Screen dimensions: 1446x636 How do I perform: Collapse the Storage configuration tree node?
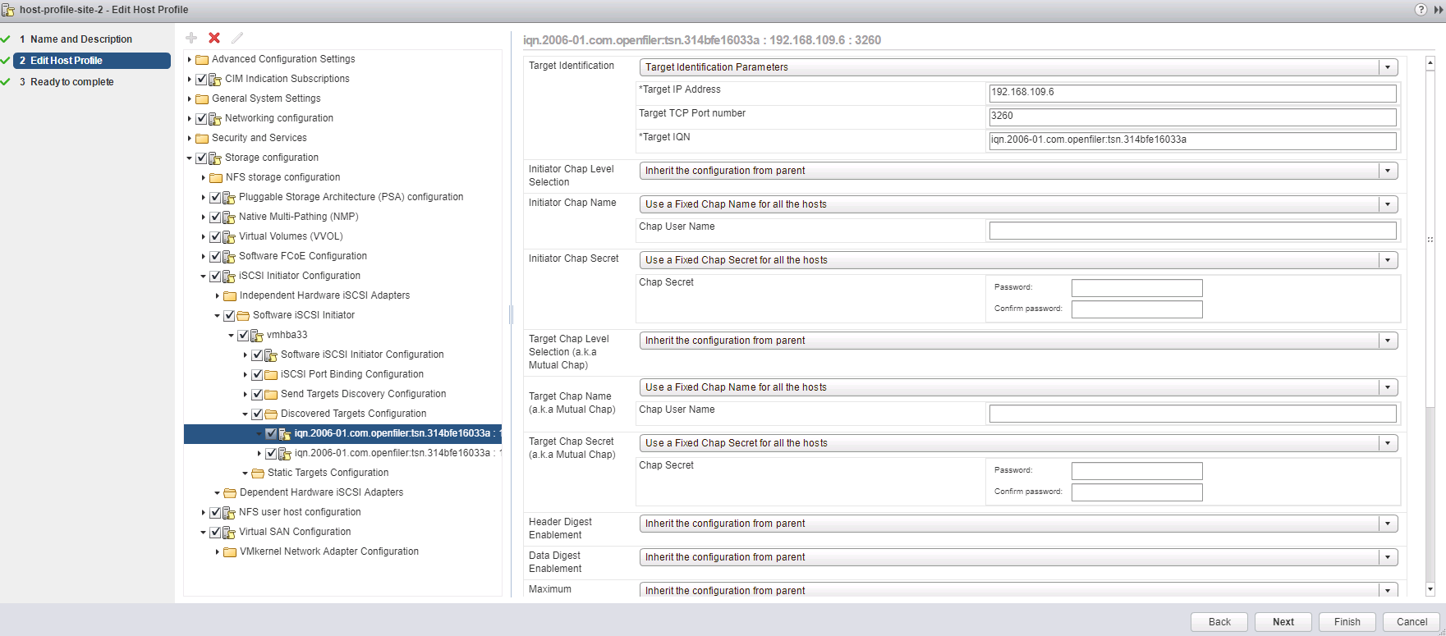(190, 158)
